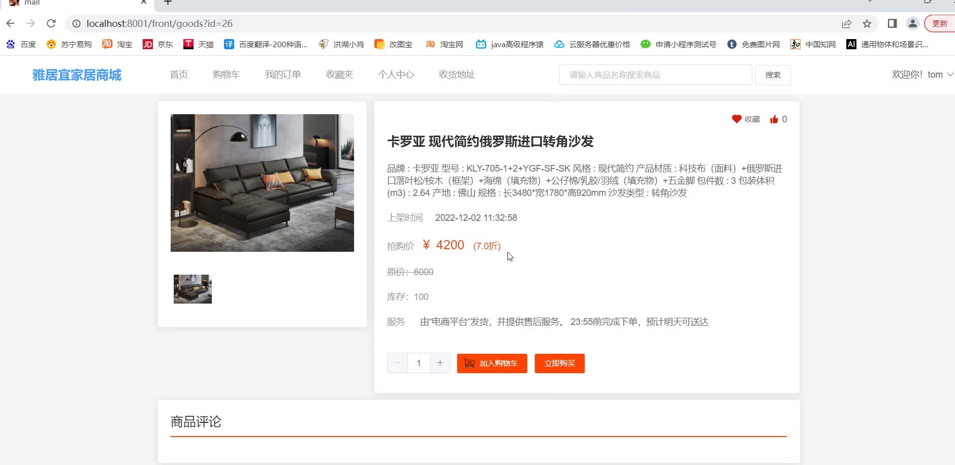
Task: Click the (7.0折) discount label
Action: tap(487, 246)
